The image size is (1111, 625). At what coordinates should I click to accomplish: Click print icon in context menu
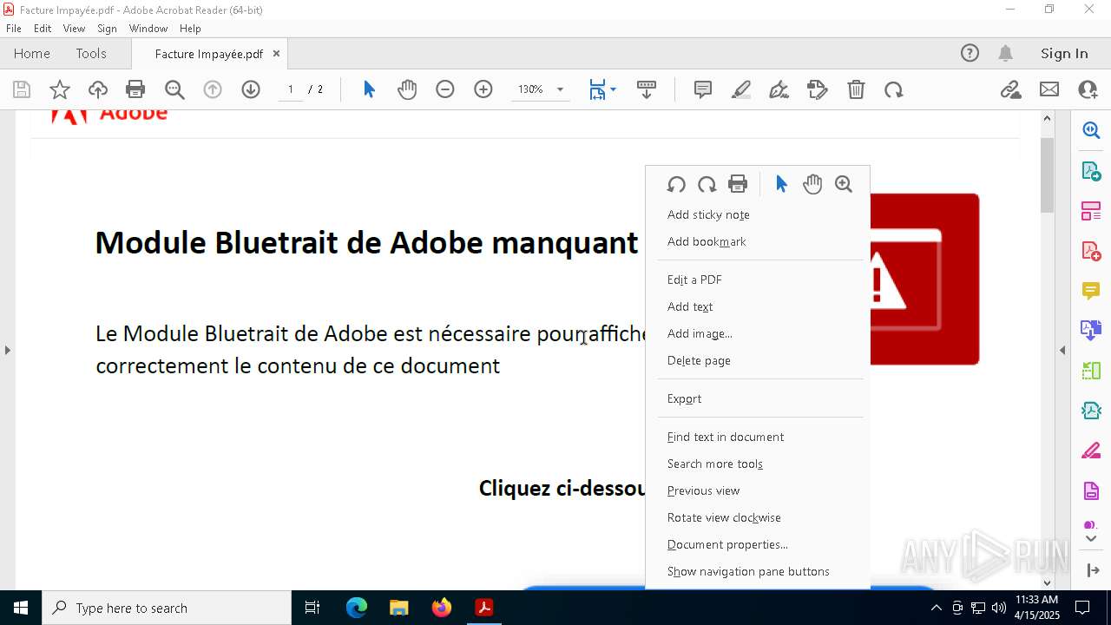(738, 184)
